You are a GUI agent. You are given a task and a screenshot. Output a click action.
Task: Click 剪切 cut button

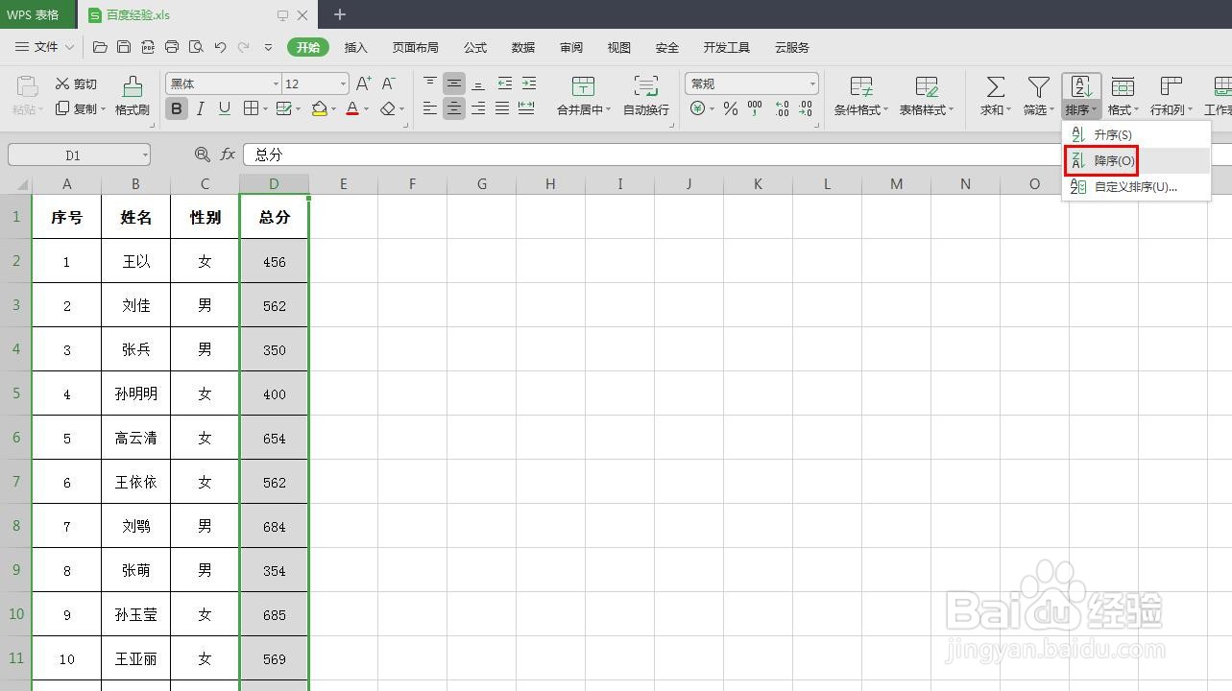(77, 83)
